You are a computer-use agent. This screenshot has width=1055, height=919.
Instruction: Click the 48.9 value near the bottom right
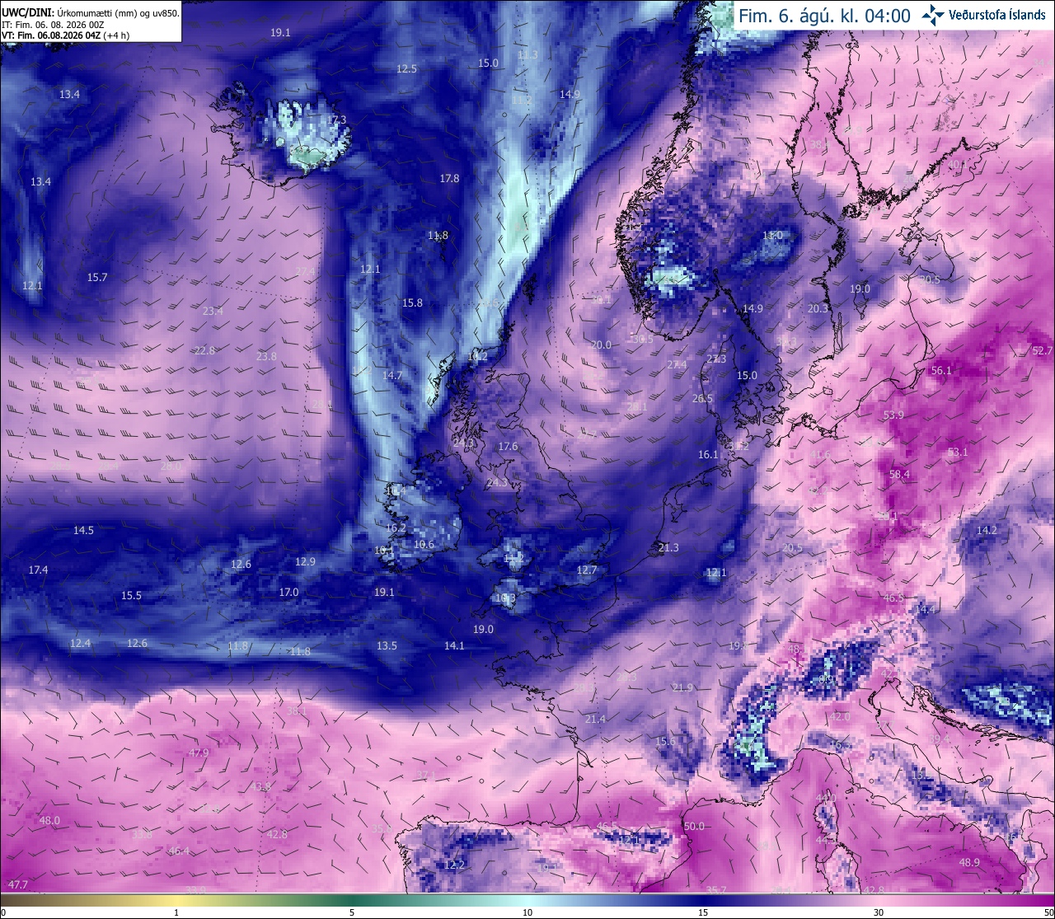click(x=969, y=863)
